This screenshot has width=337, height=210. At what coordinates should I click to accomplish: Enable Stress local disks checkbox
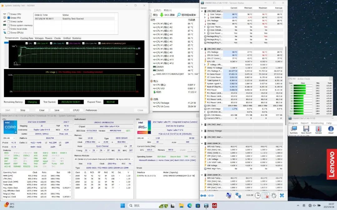coord(9,29)
